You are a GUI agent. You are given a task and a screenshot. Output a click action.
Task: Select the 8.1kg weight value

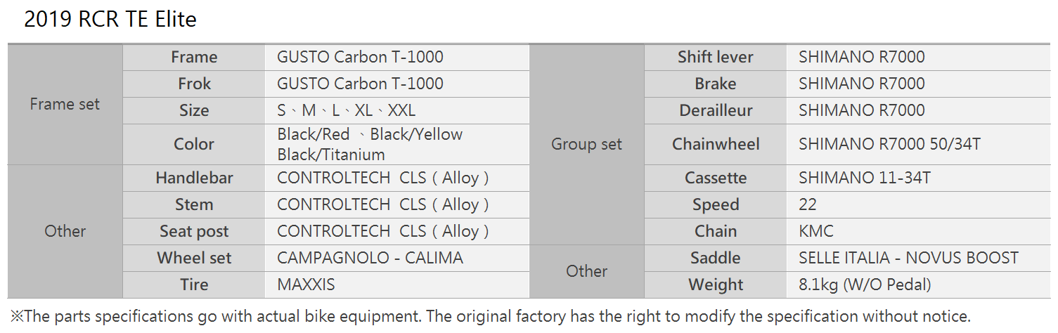(865, 285)
